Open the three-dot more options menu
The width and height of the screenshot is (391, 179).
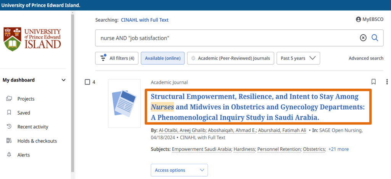(x=387, y=82)
